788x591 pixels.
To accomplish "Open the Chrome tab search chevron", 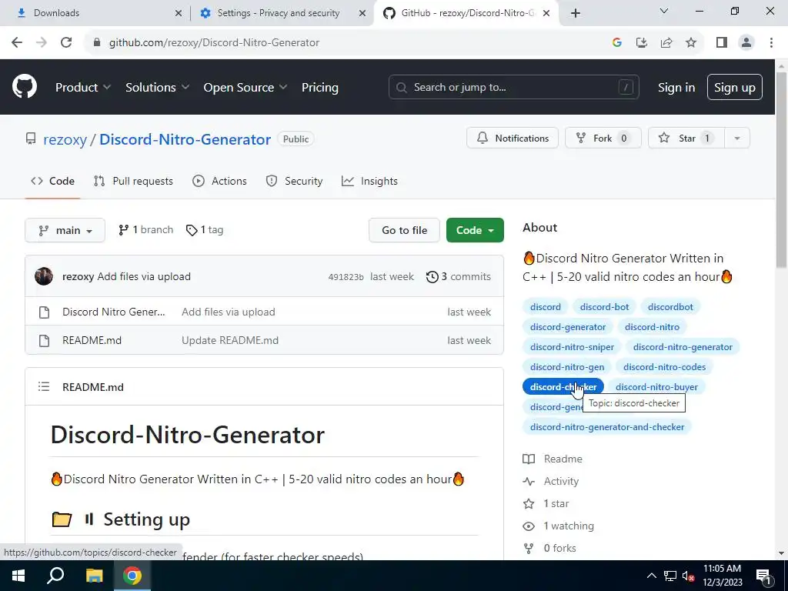I will [x=664, y=11].
